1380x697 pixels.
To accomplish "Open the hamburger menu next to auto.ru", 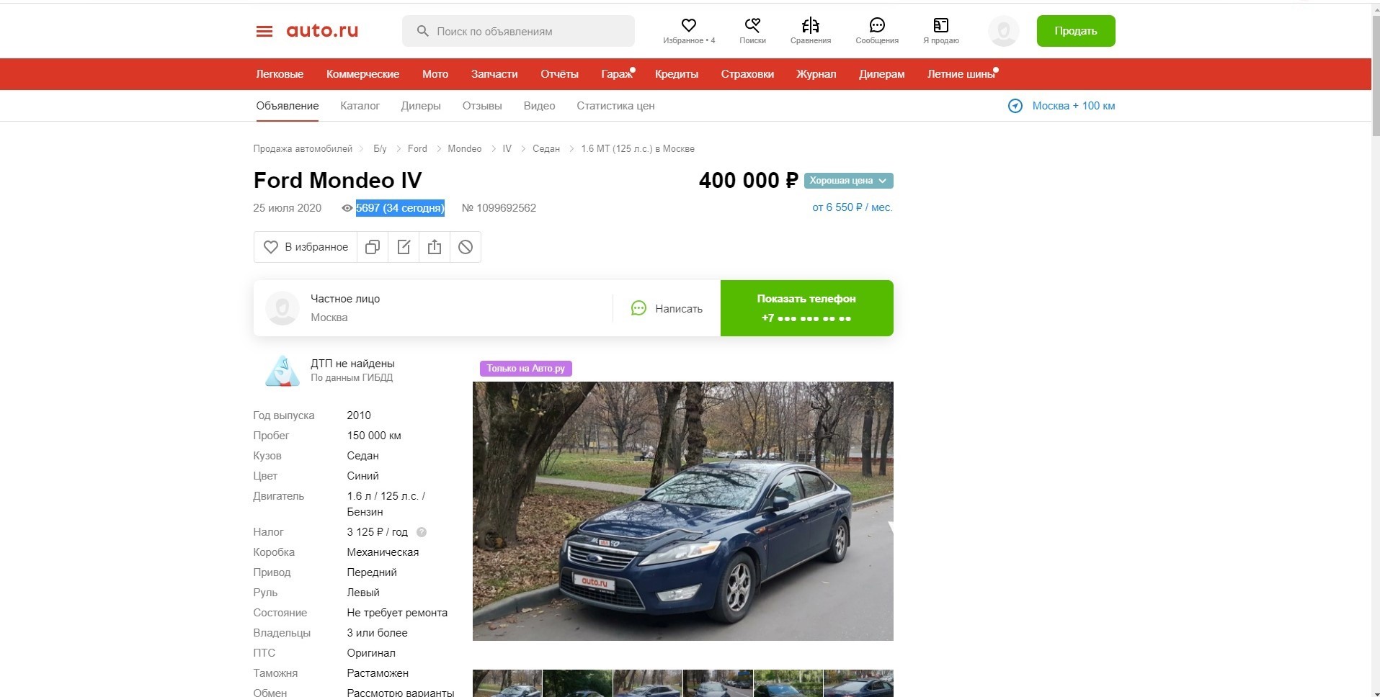I will [x=264, y=31].
